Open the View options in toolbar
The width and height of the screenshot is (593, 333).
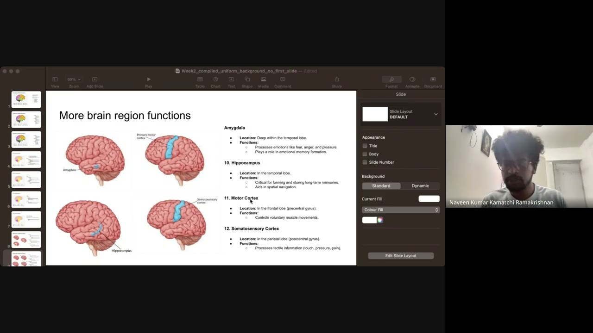click(55, 82)
